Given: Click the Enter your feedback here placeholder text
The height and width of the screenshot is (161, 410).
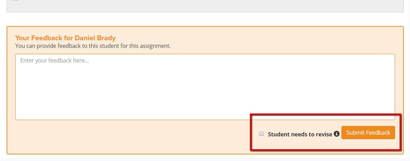Looking at the screenshot, I should point(54,60).
